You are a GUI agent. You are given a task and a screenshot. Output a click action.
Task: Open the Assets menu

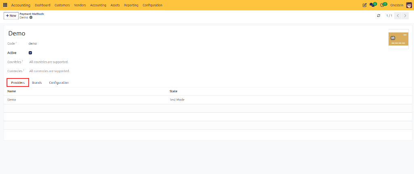[x=115, y=5]
